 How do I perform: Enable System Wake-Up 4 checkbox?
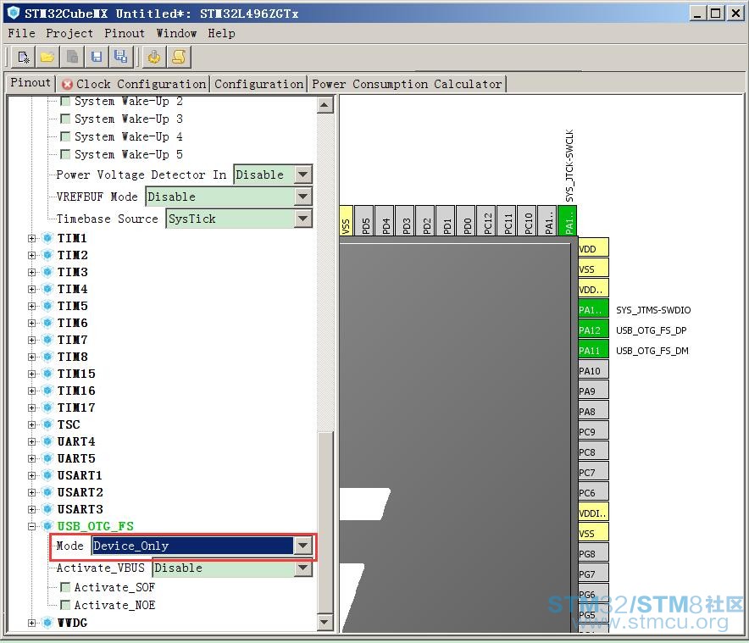point(65,136)
